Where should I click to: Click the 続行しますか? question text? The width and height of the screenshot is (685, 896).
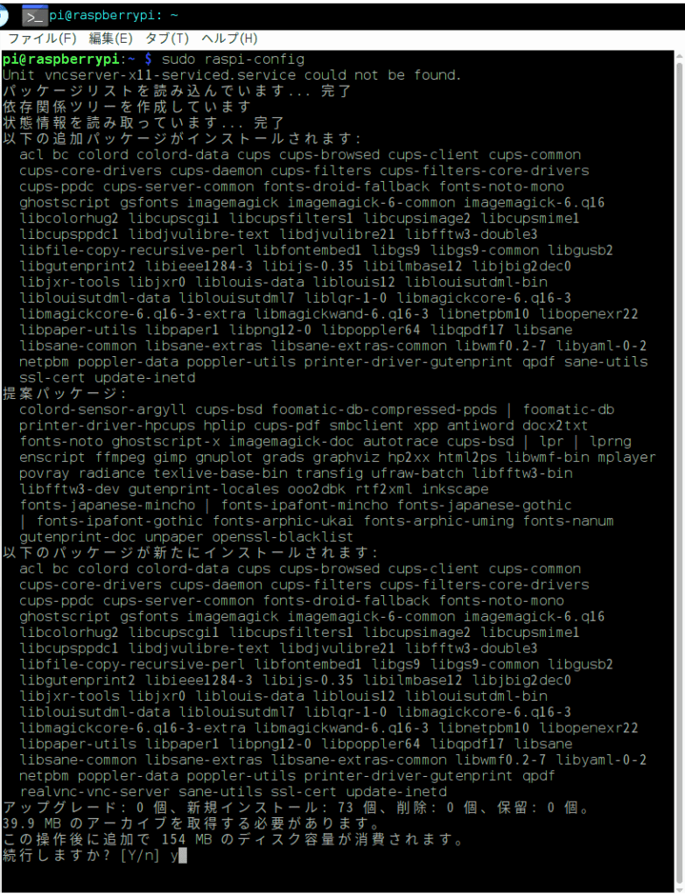[57, 856]
